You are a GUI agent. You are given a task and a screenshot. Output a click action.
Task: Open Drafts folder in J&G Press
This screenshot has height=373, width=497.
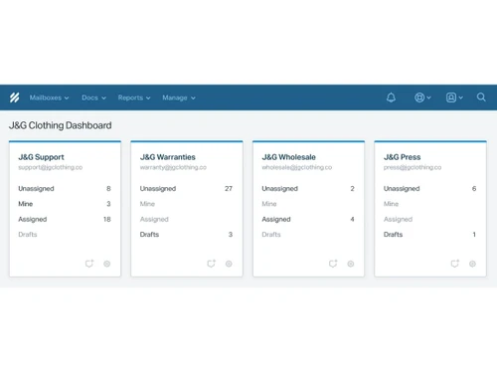pyautogui.click(x=430, y=235)
